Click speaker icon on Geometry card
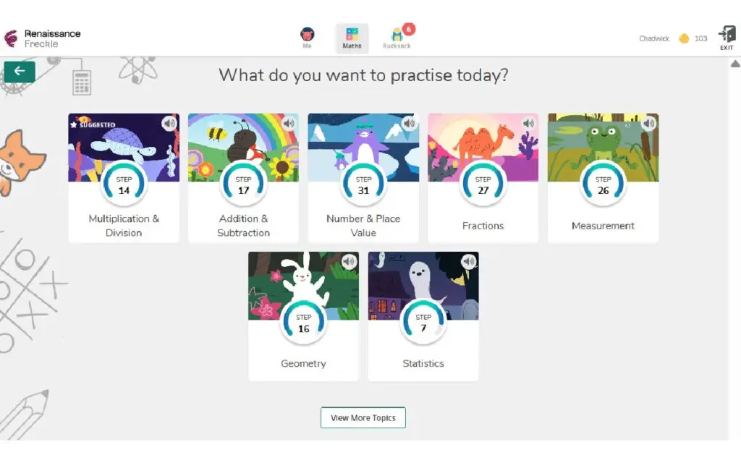The height and width of the screenshot is (463, 741). tap(350, 262)
